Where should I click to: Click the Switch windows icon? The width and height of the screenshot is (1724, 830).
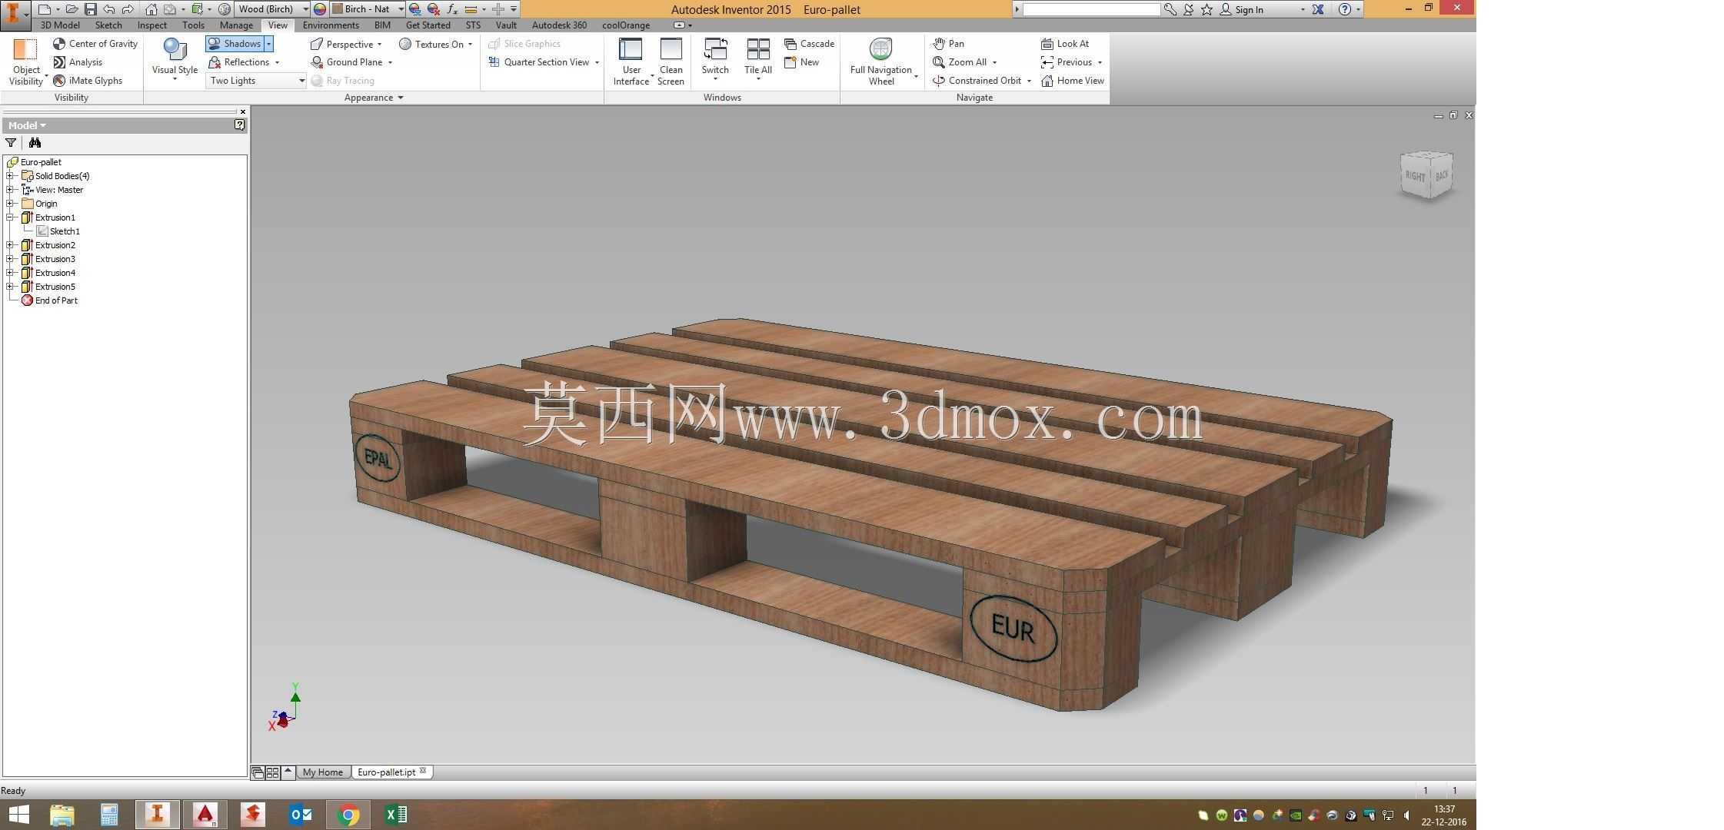(x=715, y=49)
